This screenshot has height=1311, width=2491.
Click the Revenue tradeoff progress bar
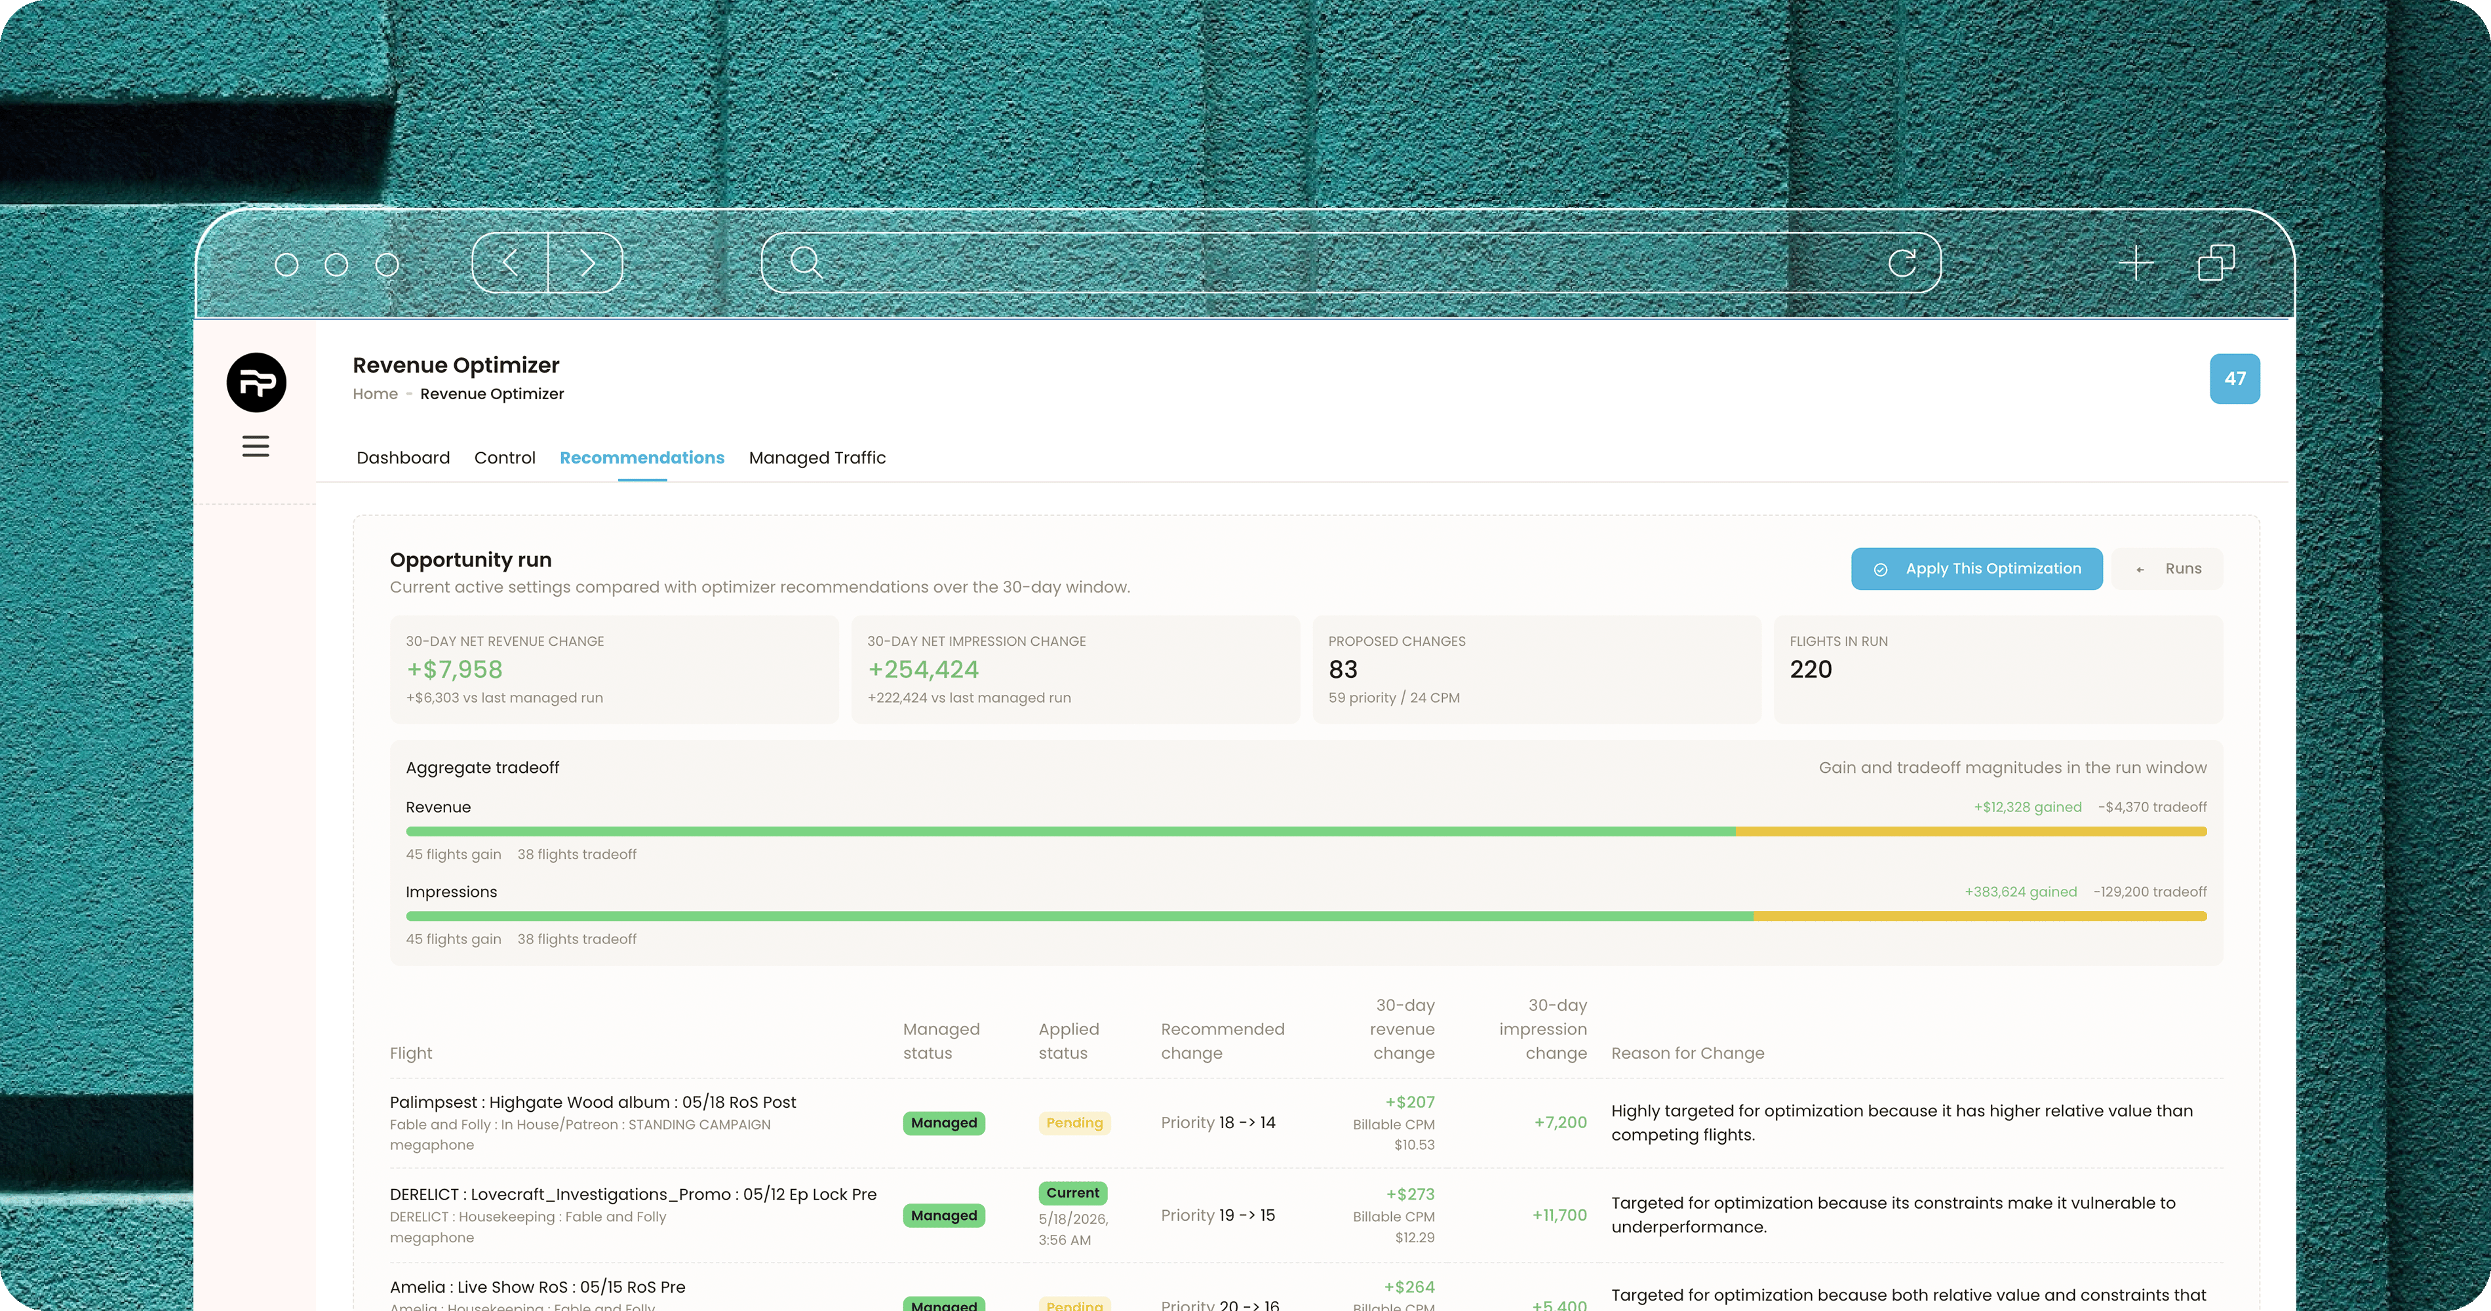(x=1306, y=831)
